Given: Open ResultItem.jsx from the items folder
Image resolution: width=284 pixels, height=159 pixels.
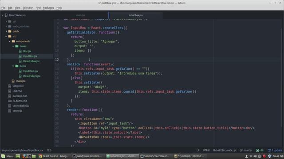Looking at the screenshot, I should (x=32, y=76).
